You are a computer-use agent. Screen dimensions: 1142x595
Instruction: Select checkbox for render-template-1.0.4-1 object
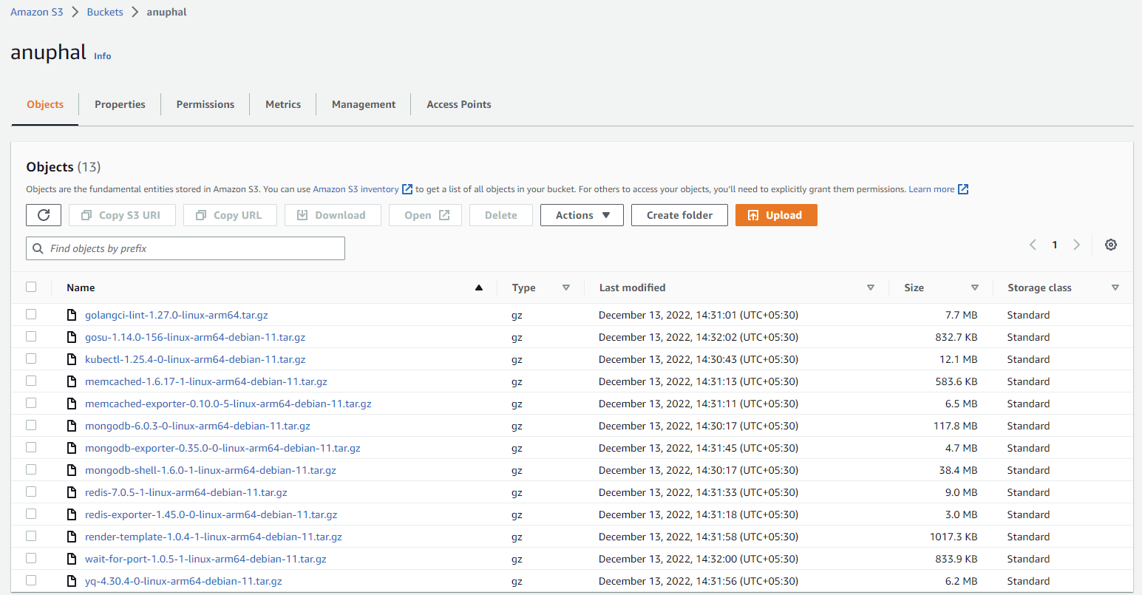coord(31,536)
